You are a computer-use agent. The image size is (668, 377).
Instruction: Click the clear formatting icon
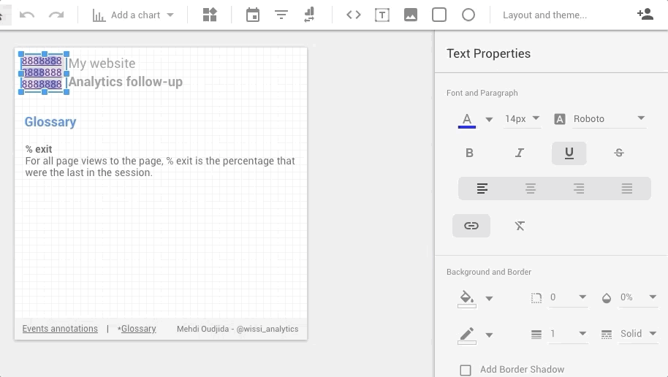click(x=520, y=226)
